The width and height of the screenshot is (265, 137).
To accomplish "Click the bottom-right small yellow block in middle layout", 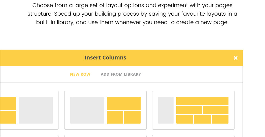I will pos(132,117).
